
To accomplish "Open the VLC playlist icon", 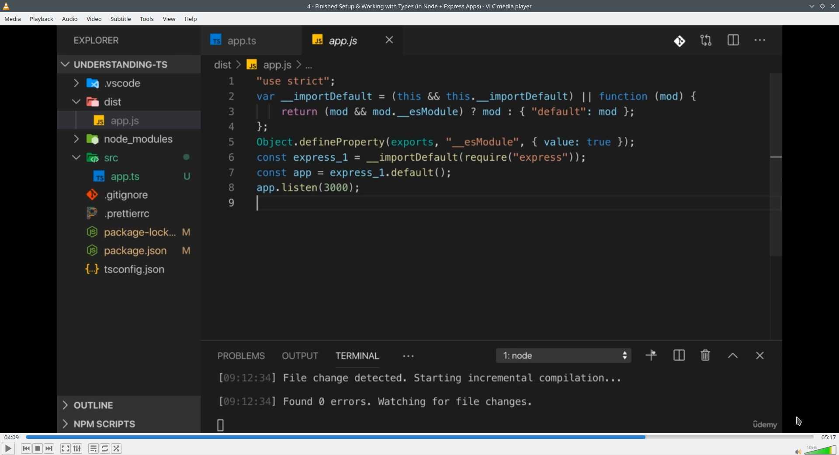I will 93,448.
